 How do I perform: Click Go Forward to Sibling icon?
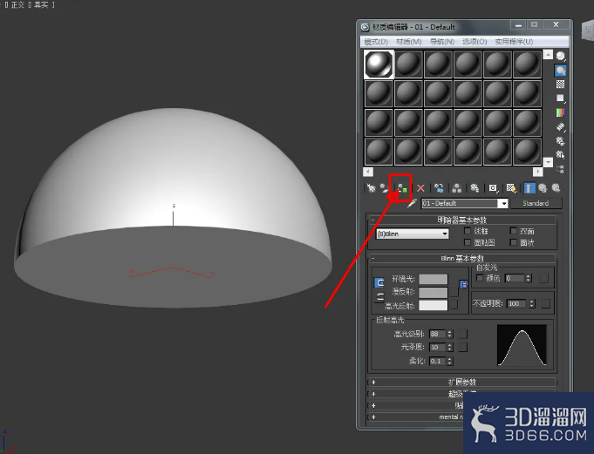pos(556,188)
